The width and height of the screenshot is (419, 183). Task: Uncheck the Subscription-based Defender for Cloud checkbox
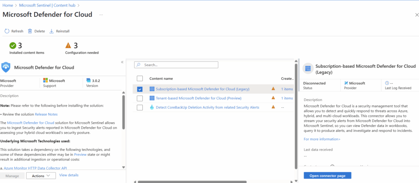pos(140,89)
